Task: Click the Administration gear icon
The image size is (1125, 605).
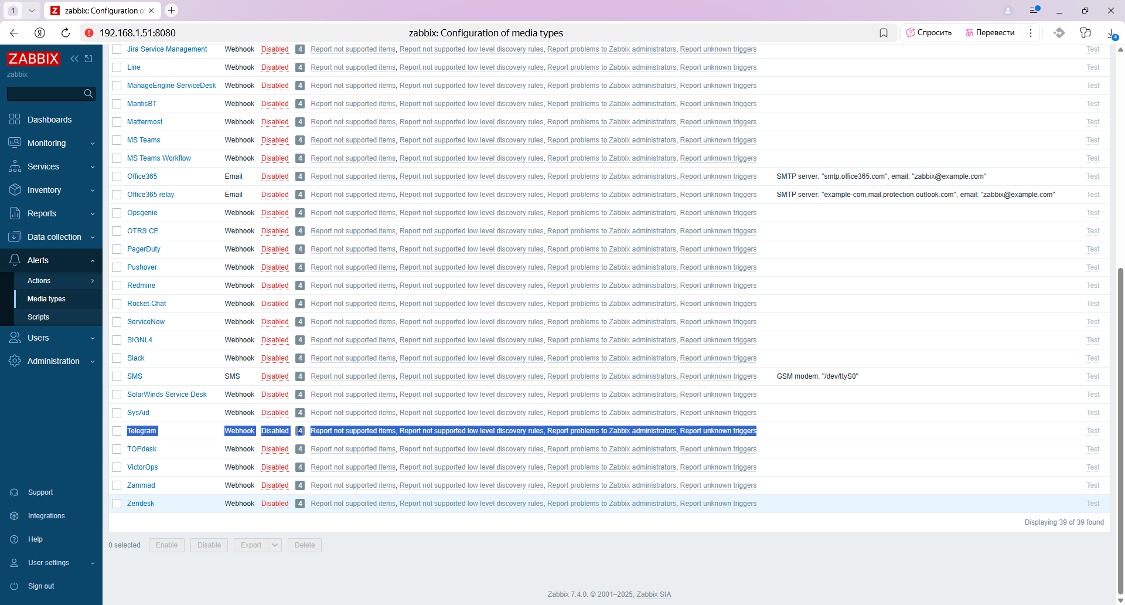Action: (15, 361)
